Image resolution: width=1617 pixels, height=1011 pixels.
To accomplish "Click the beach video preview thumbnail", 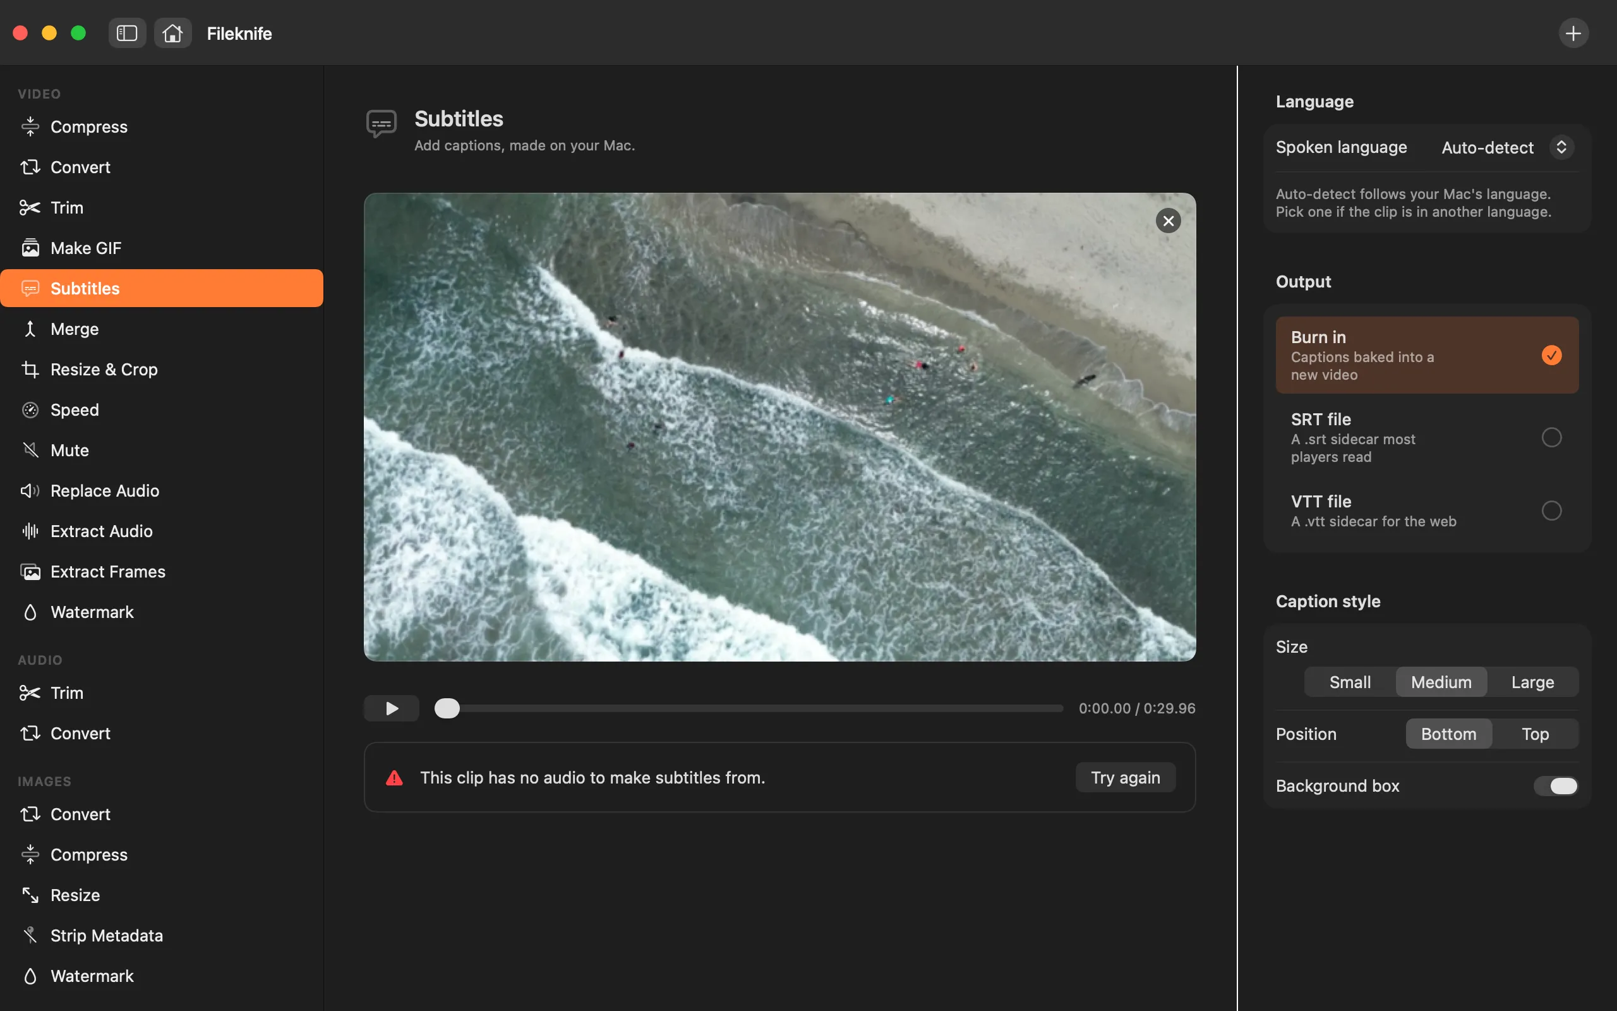I will (780, 427).
